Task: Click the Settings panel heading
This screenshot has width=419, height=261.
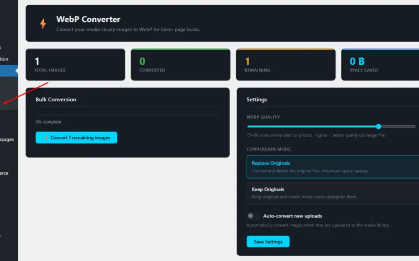Action: 257,99
